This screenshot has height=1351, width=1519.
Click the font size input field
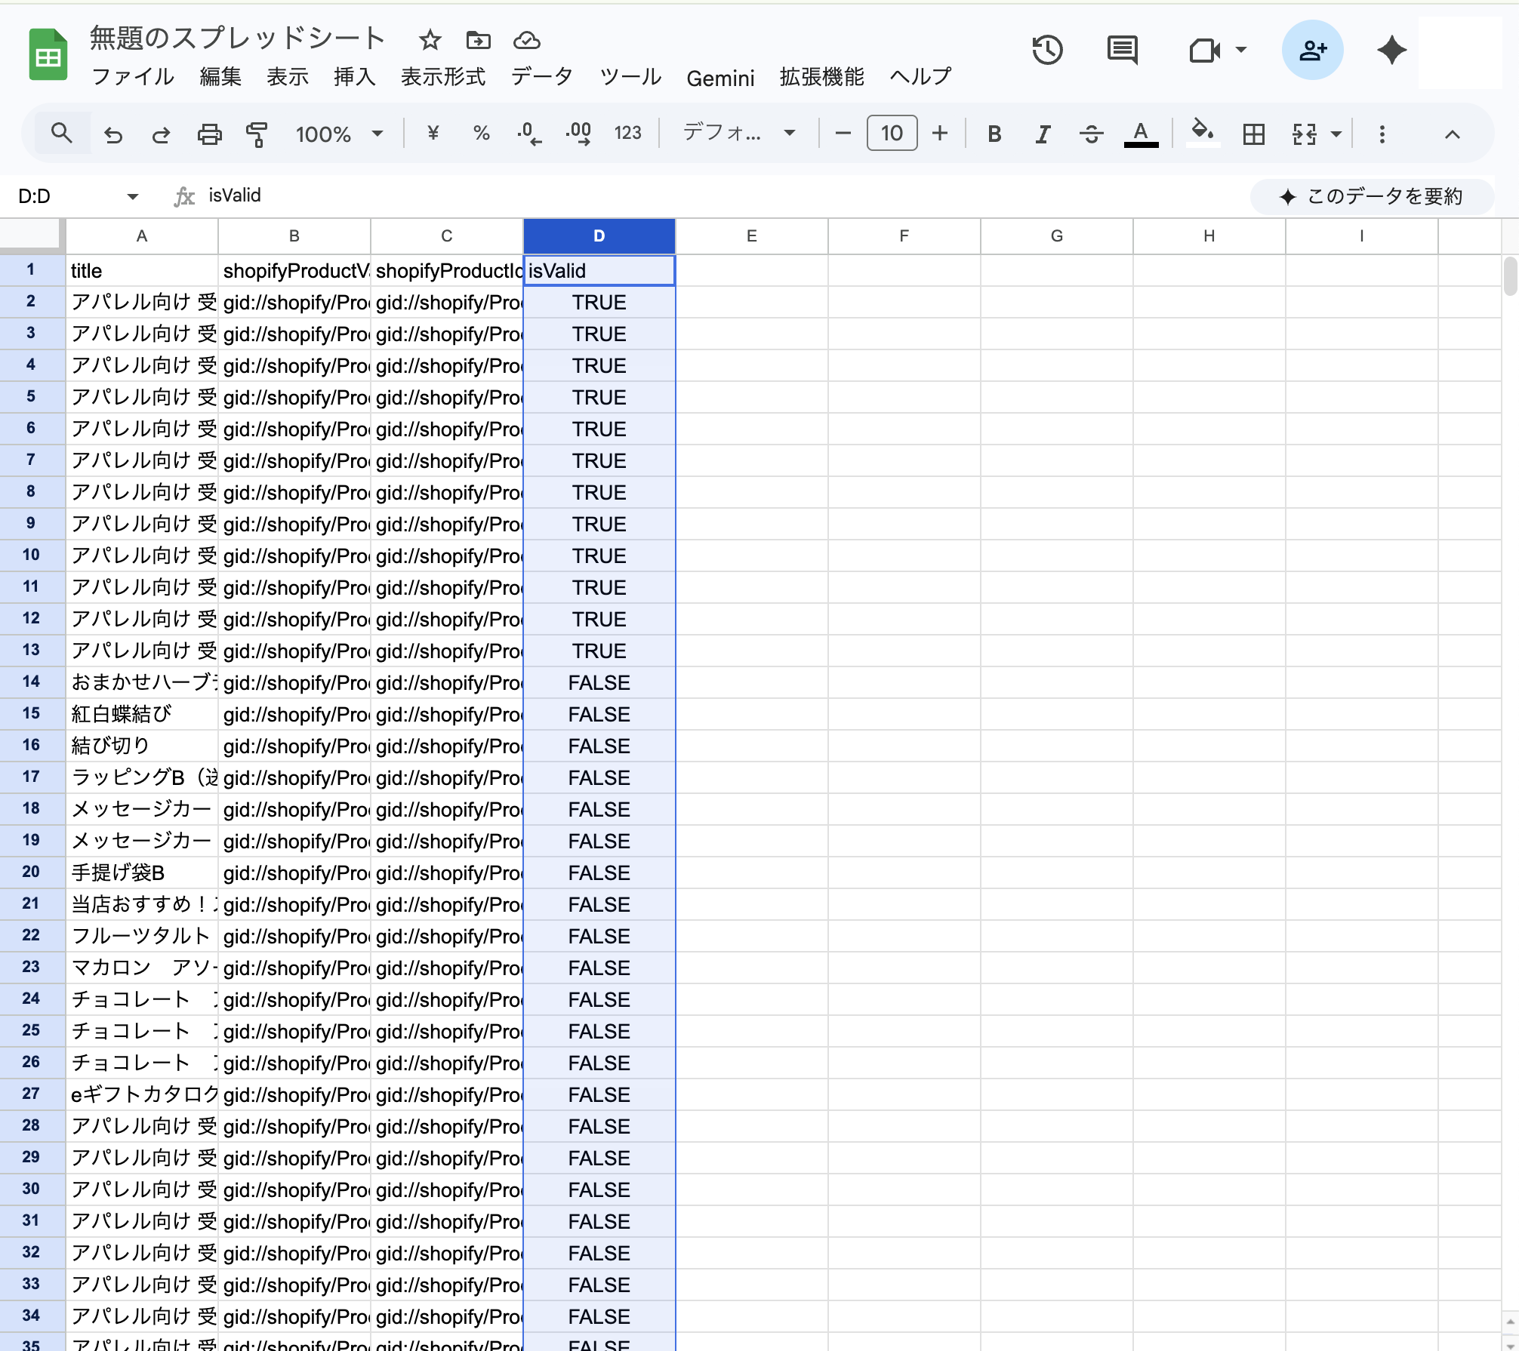click(892, 134)
